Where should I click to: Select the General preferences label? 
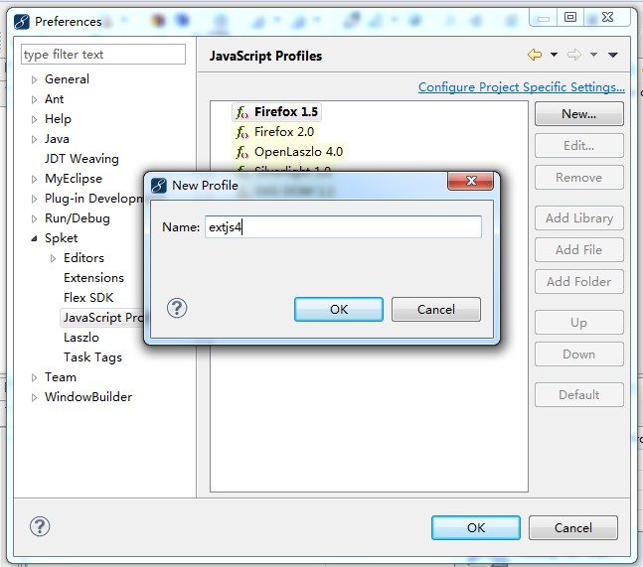[x=67, y=79]
